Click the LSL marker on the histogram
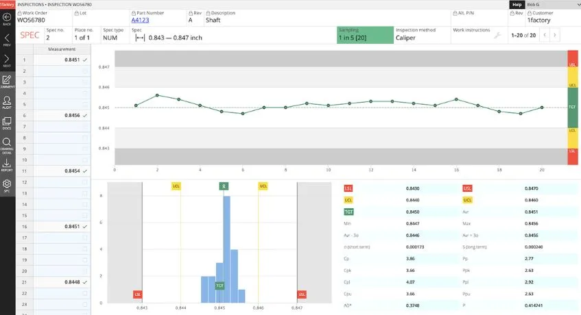The image size is (581, 315). pyautogui.click(x=137, y=294)
